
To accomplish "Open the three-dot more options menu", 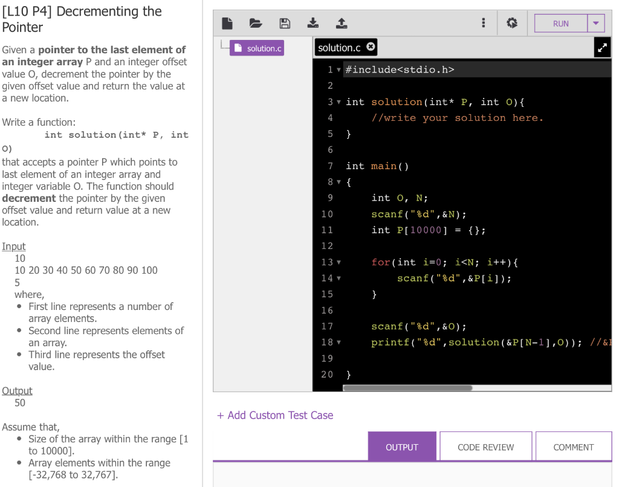I will pyautogui.click(x=483, y=23).
